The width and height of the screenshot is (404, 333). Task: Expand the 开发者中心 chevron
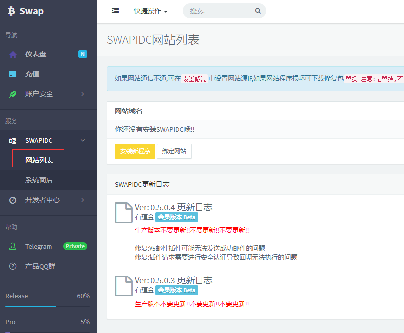(83, 200)
